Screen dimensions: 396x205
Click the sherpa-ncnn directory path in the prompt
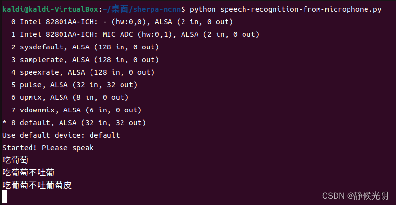click(x=157, y=10)
